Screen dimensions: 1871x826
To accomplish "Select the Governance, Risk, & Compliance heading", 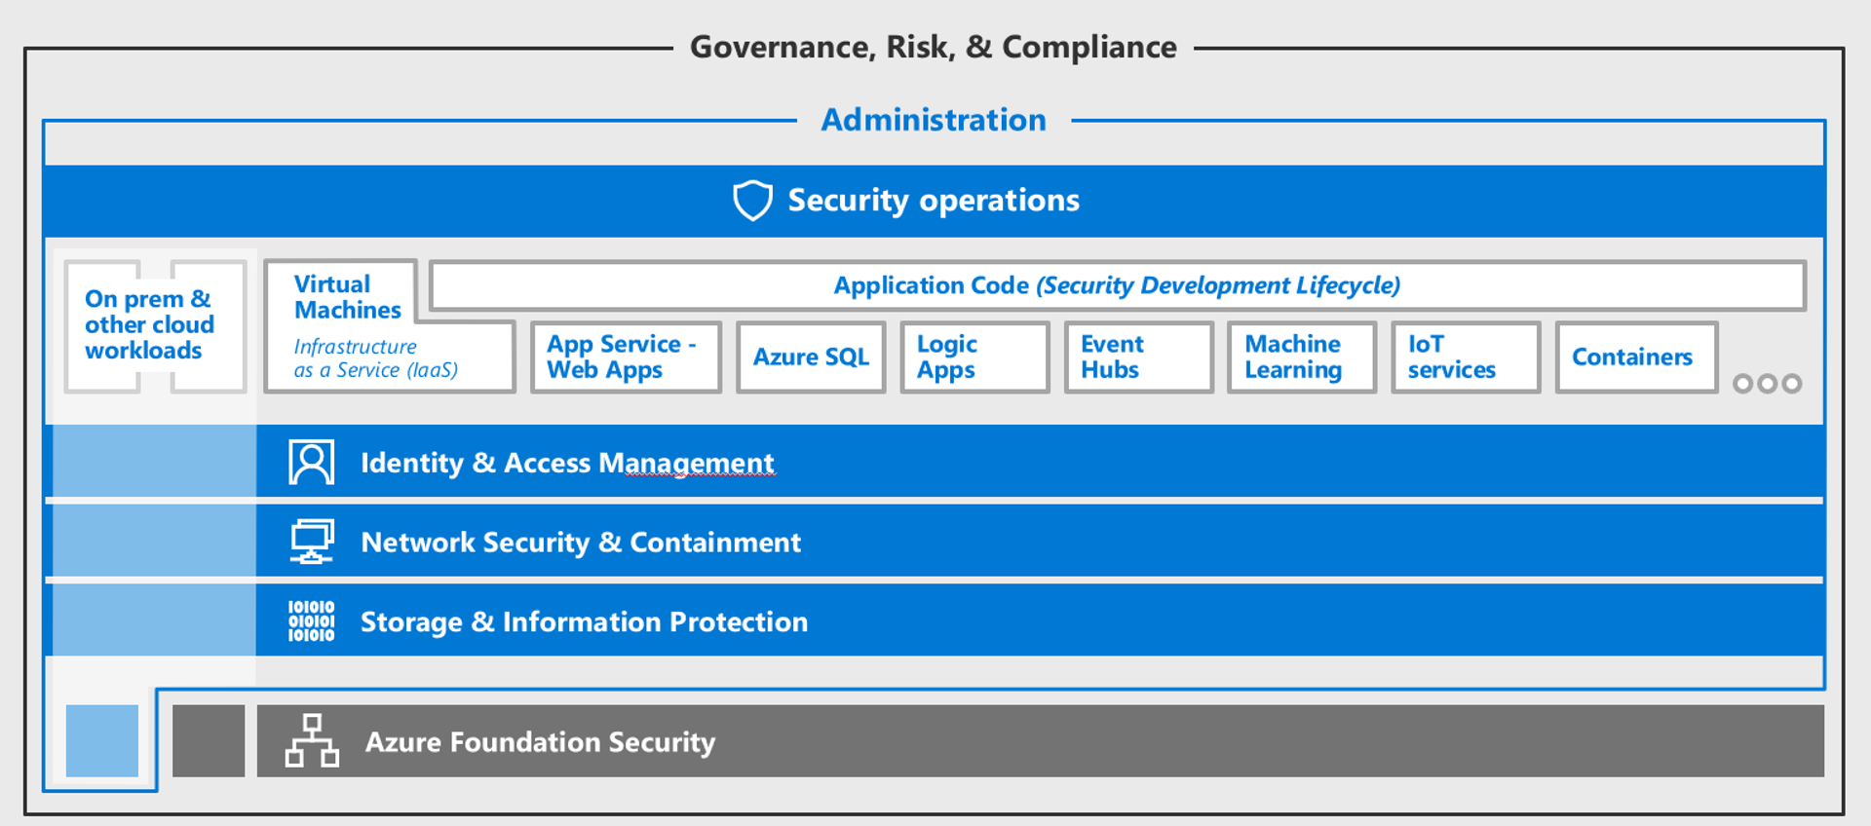I will [933, 47].
